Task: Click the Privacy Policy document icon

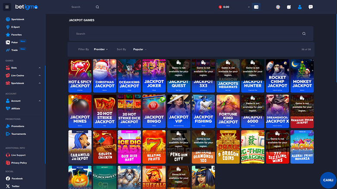Action: pos(8,163)
